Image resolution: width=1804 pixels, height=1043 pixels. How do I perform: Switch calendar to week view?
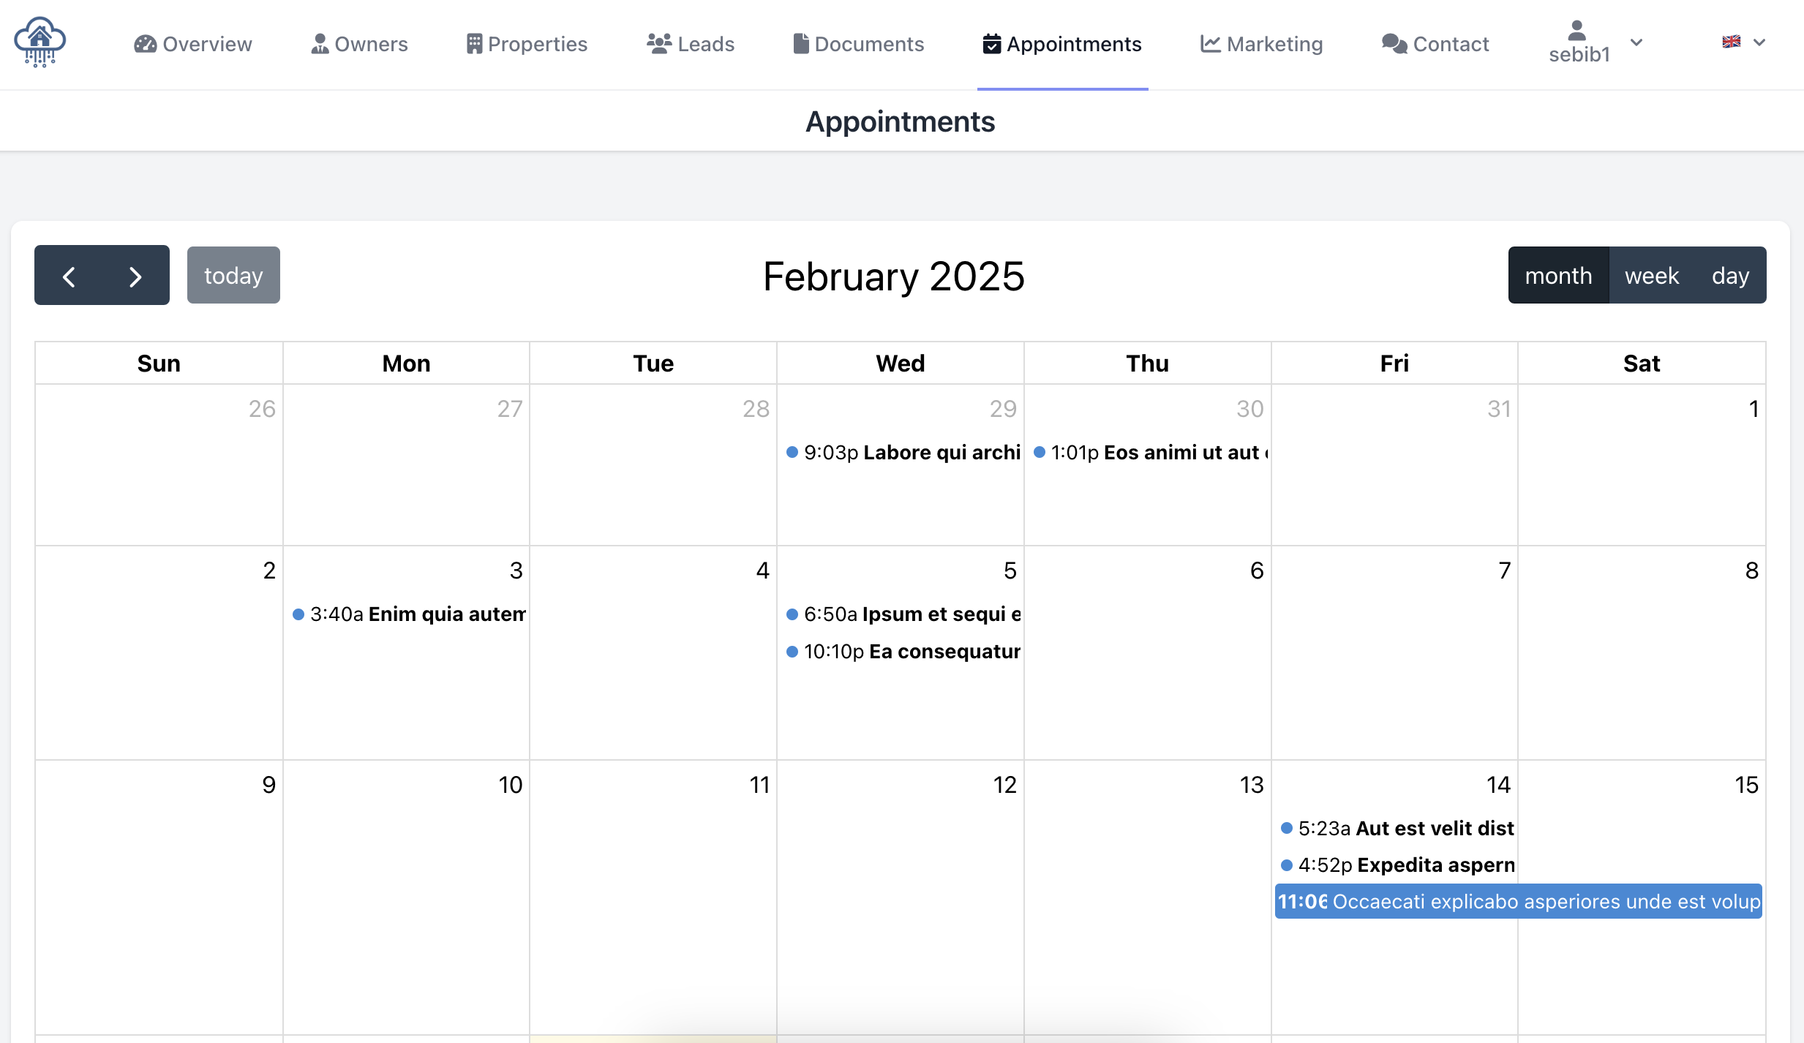[x=1652, y=275]
